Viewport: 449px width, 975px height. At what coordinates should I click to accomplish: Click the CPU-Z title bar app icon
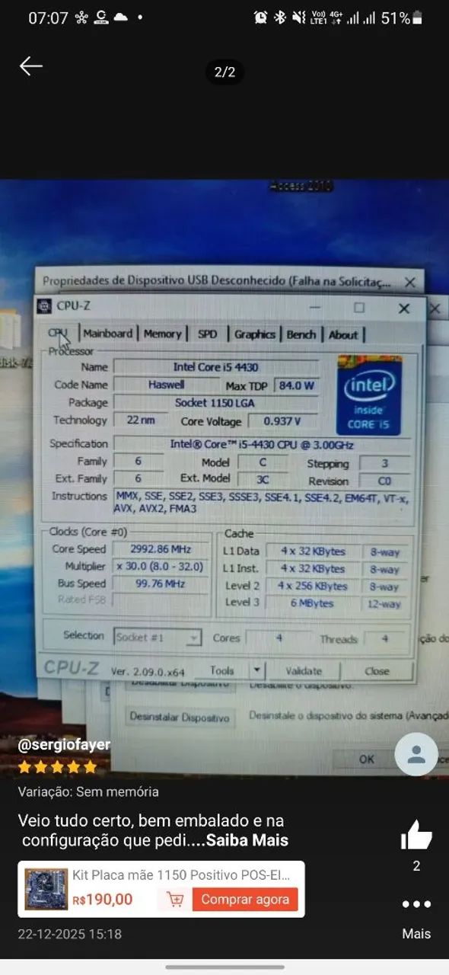(x=44, y=306)
